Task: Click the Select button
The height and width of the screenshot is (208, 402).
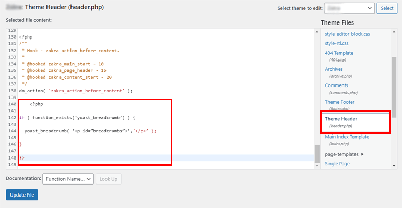Action: point(387,8)
